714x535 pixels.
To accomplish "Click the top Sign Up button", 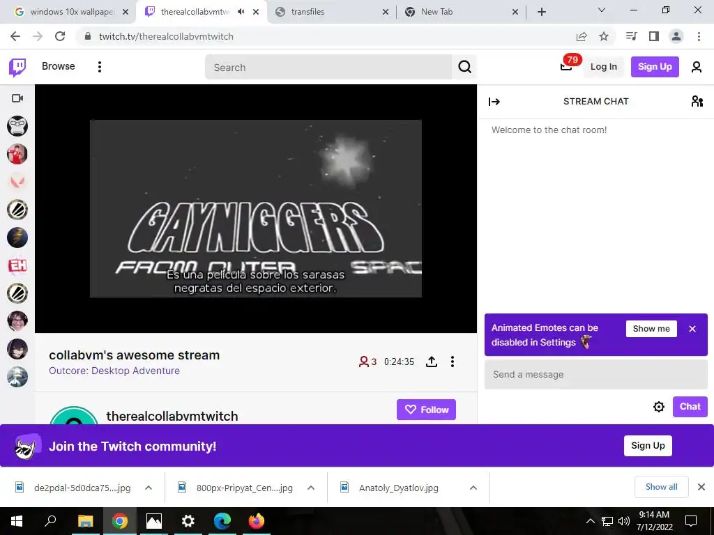I will (654, 67).
